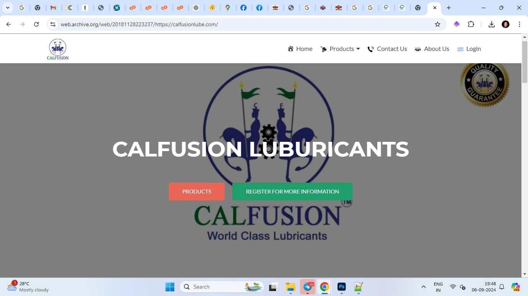Image resolution: width=528 pixels, height=296 pixels.
Task: Click the purple diamond extension icon
Action: pos(457,24)
